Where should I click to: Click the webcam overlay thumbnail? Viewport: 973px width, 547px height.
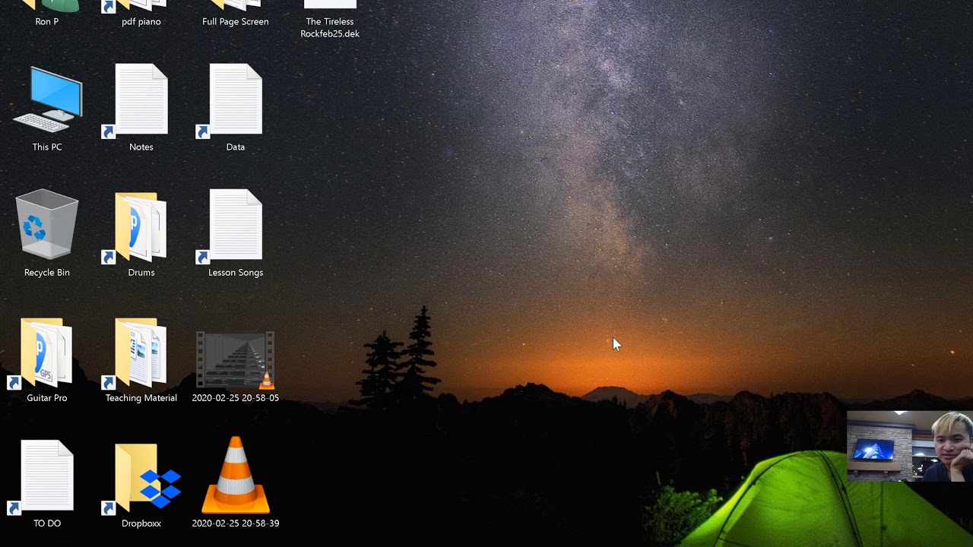click(910, 447)
